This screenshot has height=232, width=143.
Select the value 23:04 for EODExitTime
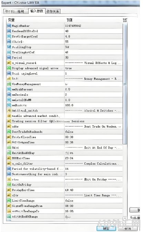69,158
